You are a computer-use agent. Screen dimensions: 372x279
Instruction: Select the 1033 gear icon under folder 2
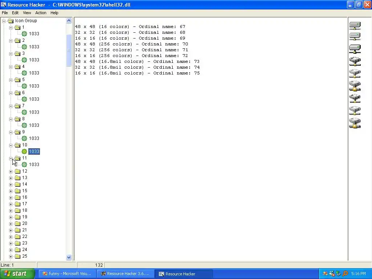tap(24, 47)
